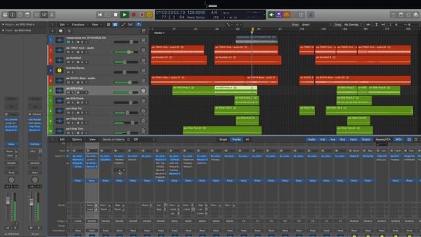Select the 909 Hihat 4 region
421x237 pixels.
point(235,90)
